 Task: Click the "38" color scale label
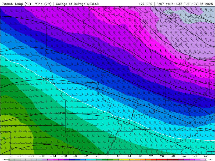(195, 156)
